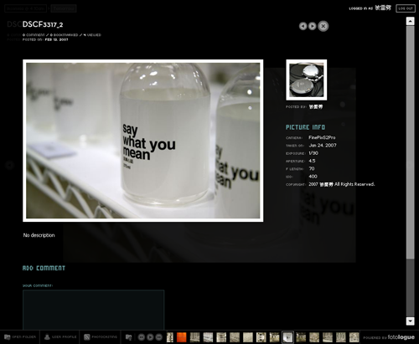Close the photo view with the X button

pyautogui.click(x=323, y=26)
